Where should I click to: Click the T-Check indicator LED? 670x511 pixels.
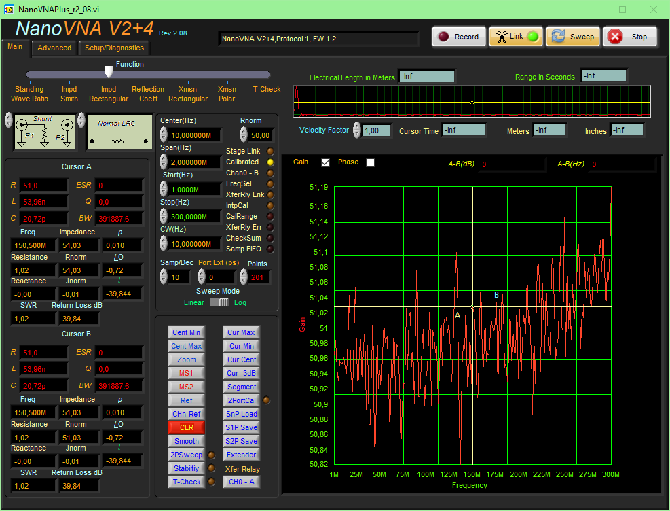pyautogui.click(x=211, y=482)
